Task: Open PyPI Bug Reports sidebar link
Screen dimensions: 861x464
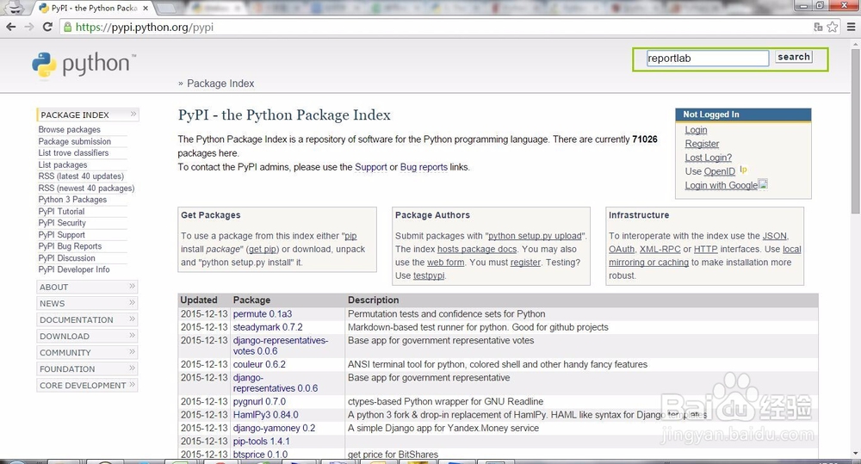Action: pyautogui.click(x=70, y=246)
